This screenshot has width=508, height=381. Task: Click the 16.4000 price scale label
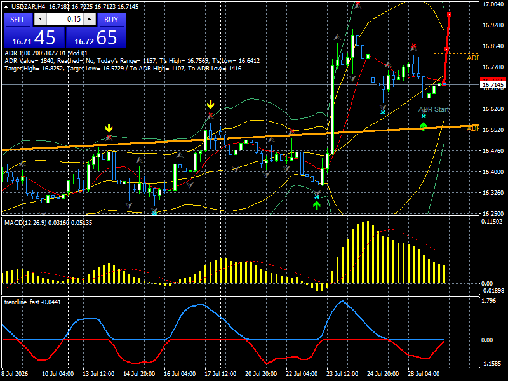(493, 171)
